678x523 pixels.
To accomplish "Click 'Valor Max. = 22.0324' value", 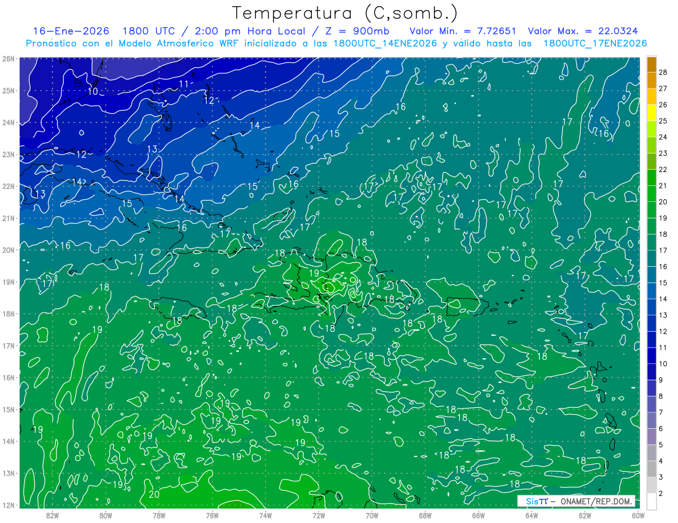I will 583,31.
